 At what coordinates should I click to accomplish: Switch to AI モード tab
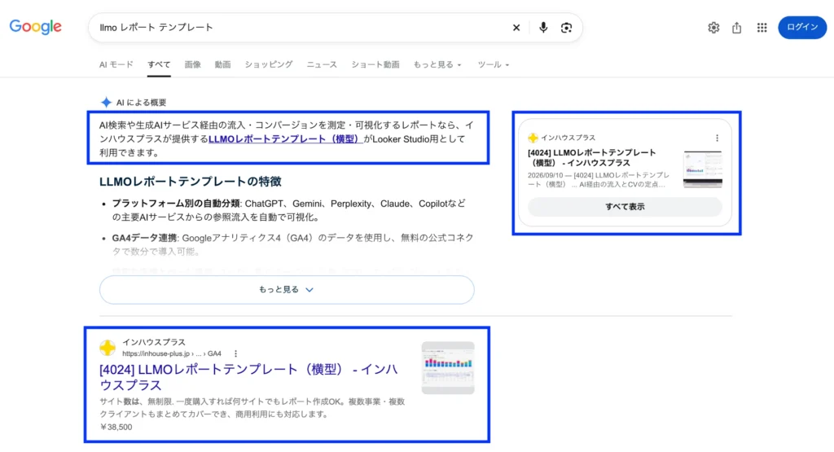click(116, 65)
